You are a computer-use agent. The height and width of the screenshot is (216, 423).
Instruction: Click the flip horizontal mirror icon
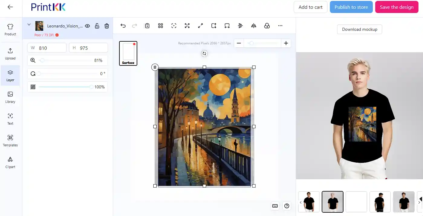click(x=254, y=26)
